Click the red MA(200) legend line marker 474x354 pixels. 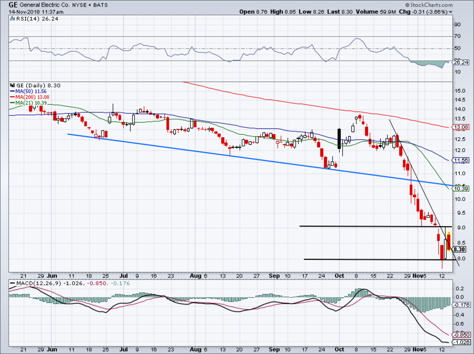coord(11,97)
